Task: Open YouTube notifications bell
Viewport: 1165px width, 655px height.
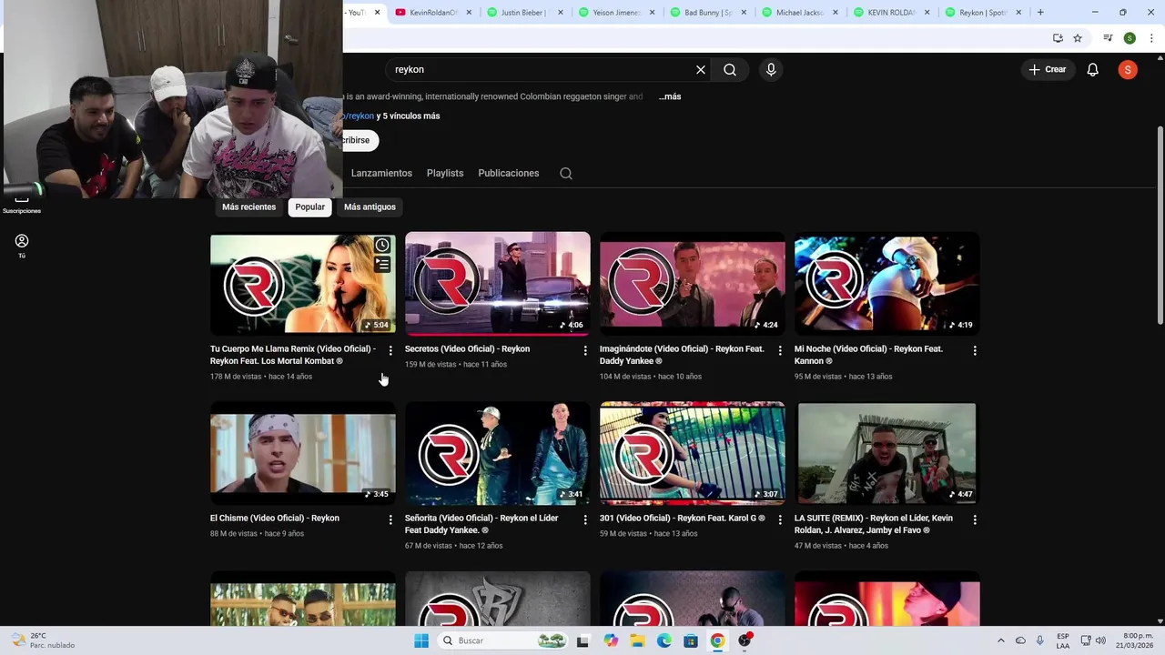Action: pos(1093,69)
